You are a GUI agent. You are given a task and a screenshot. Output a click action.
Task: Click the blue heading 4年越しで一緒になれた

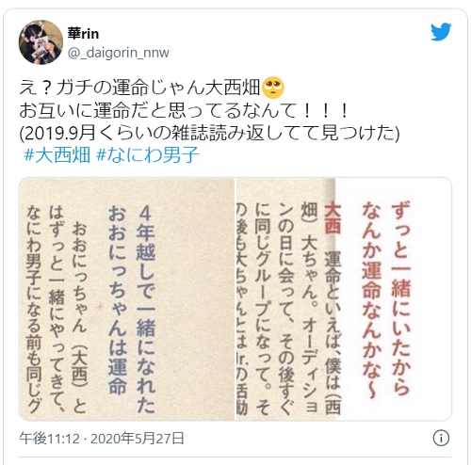coord(146,309)
